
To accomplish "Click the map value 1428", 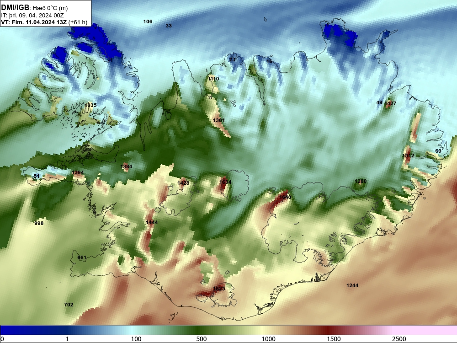I will pos(183,183).
